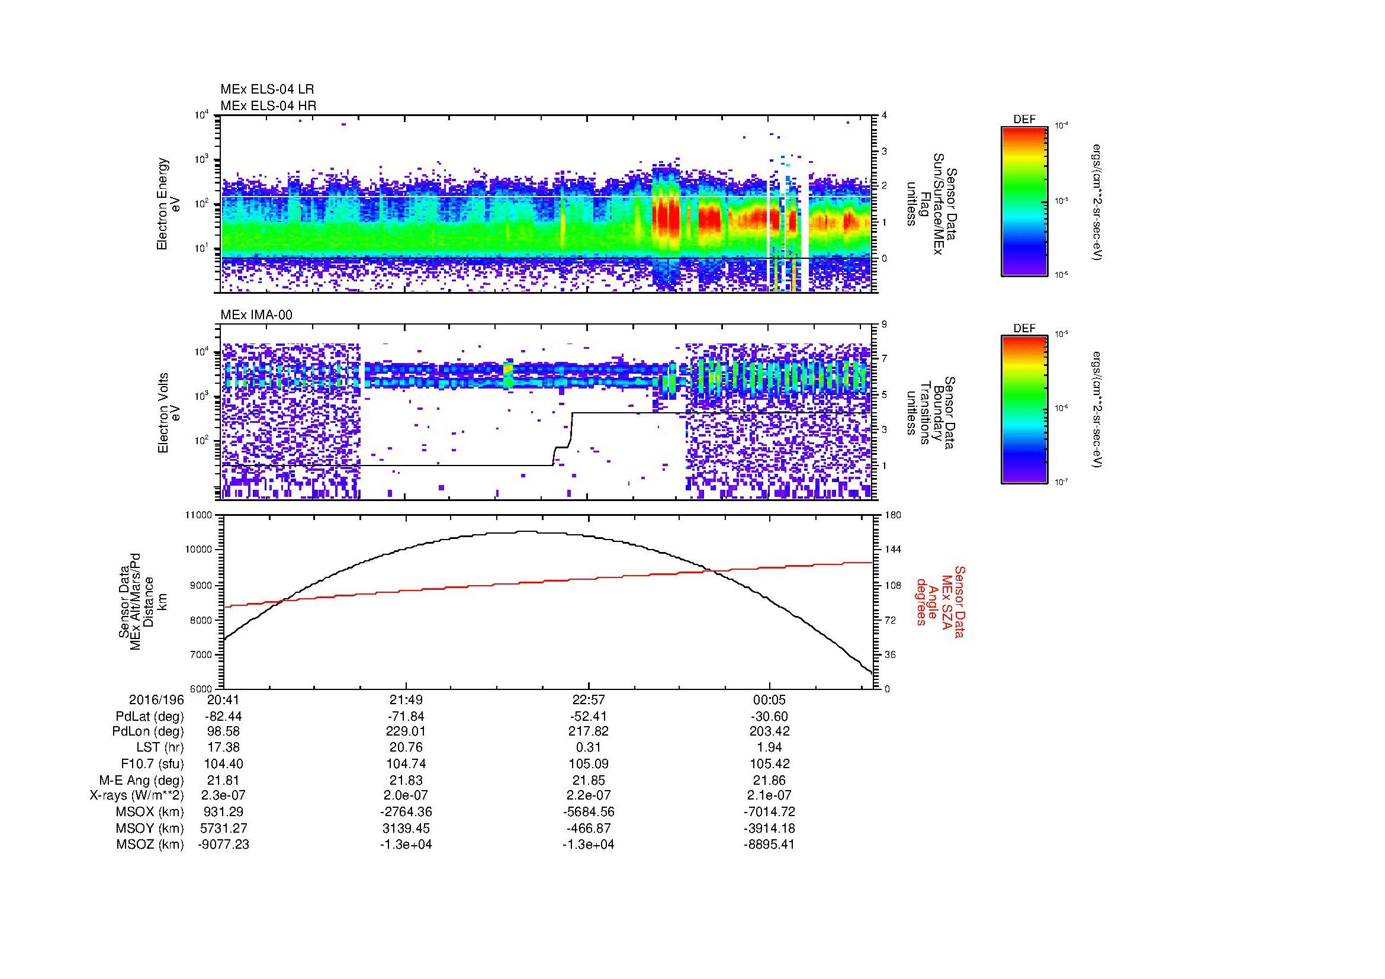Click the 'MEx ELS-04 LR' plot title
Screen dimensions: 1385x979
tap(267, 89)
